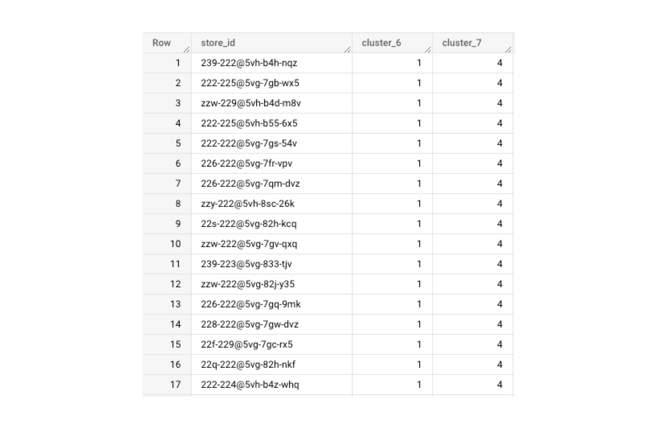This screenshot has width=663, height=427.
Task: Select store ID 222-224@5vh-b4z-whq
Action: (x=250, y=385)
